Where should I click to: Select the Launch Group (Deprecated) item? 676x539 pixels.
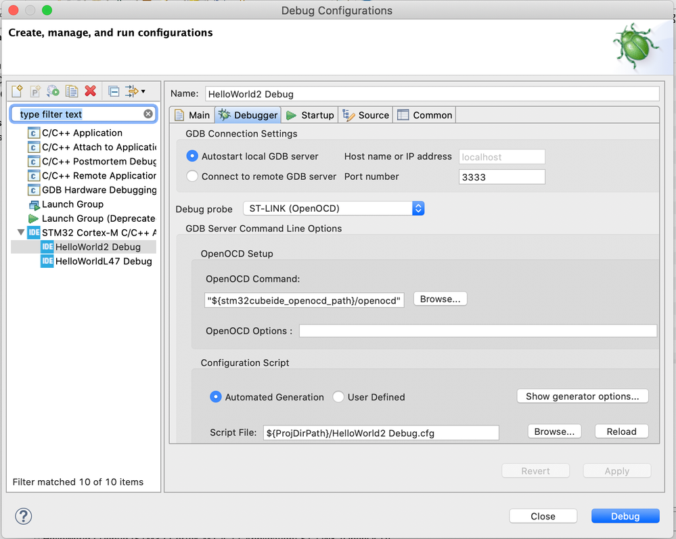(91, 218)
